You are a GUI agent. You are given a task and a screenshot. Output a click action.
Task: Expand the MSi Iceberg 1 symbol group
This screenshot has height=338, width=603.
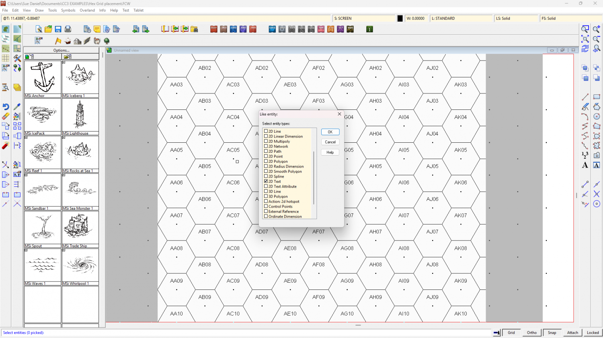pyautogui.click(x=64, y=63)
